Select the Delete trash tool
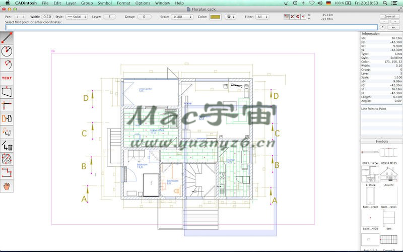The image size is (403, 252). [7, 146]
